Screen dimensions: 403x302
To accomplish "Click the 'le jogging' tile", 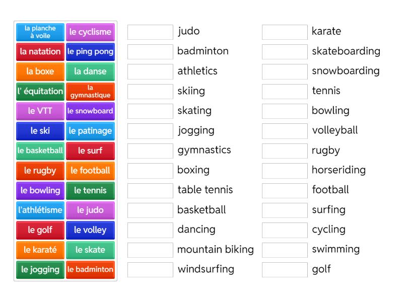I will pos(40,270).
